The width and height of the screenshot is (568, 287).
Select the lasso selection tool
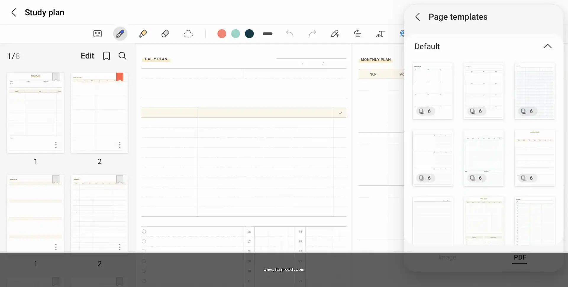click(188, 34)
